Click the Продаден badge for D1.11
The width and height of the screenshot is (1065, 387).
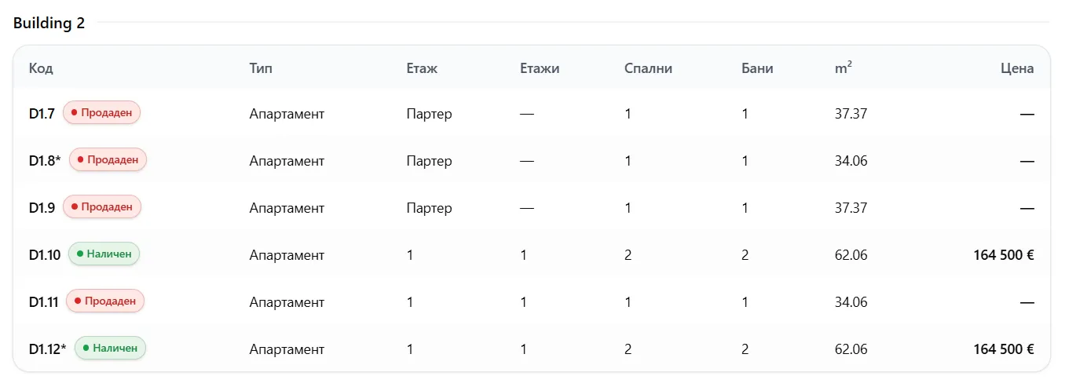(x=105, y=301)
